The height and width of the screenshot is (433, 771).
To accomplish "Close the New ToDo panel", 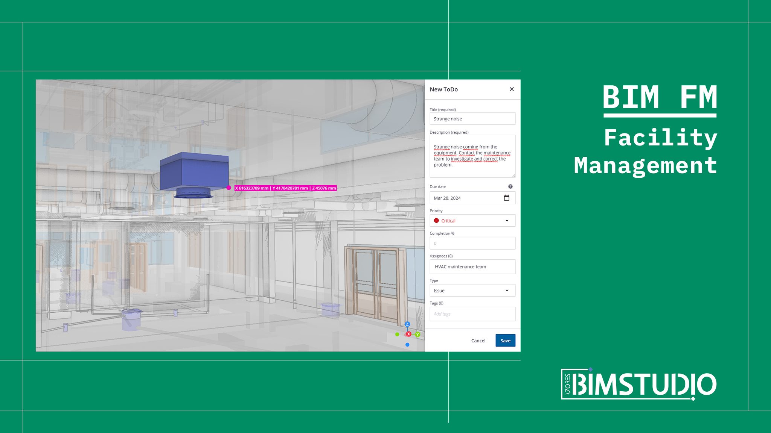I will click(x=511, y=89).
